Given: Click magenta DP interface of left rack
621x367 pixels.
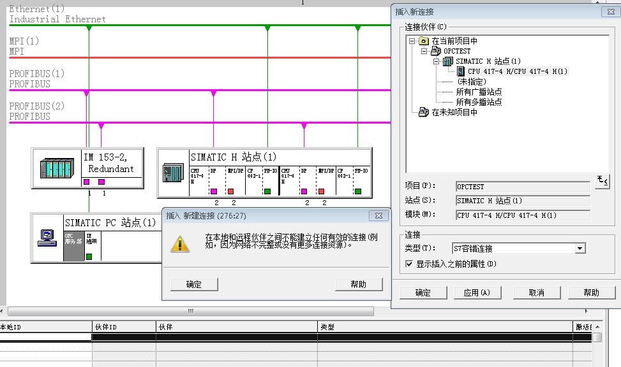Looking at the screenshot, I should pyautogui.click(x=214, y=191).
